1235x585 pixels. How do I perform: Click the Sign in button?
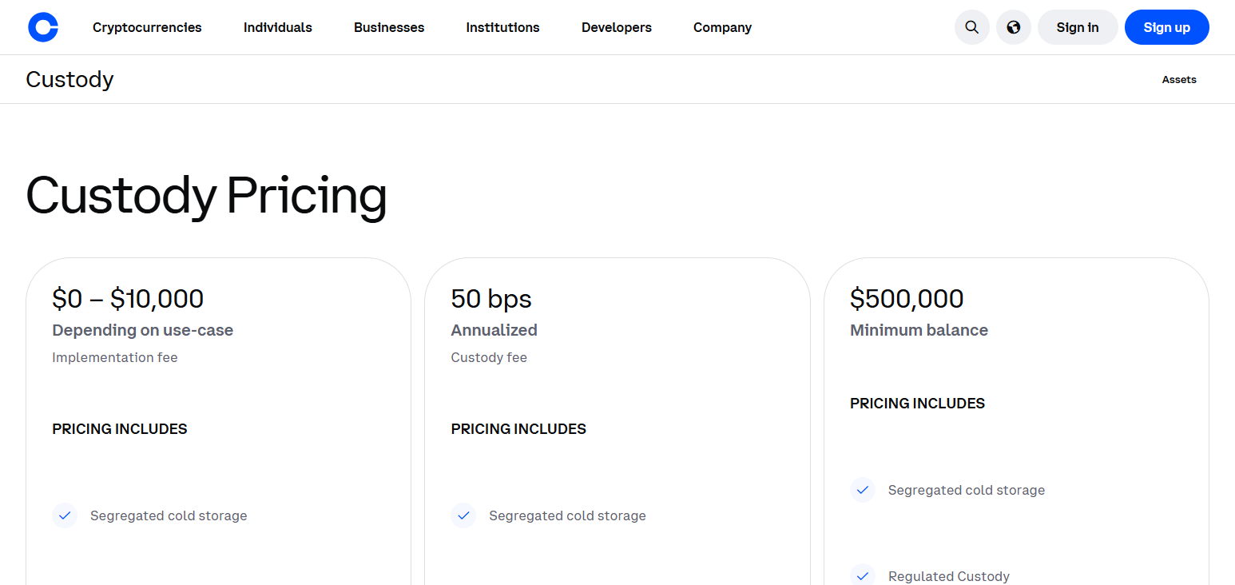(1078, 27)
